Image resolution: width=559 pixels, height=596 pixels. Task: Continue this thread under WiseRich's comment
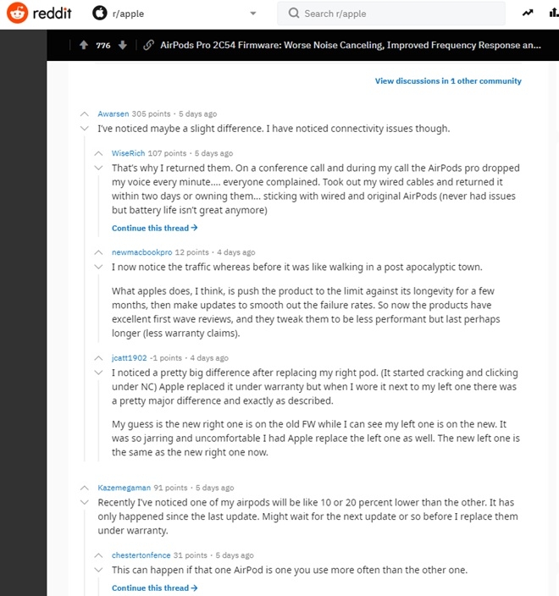point(154,228)
